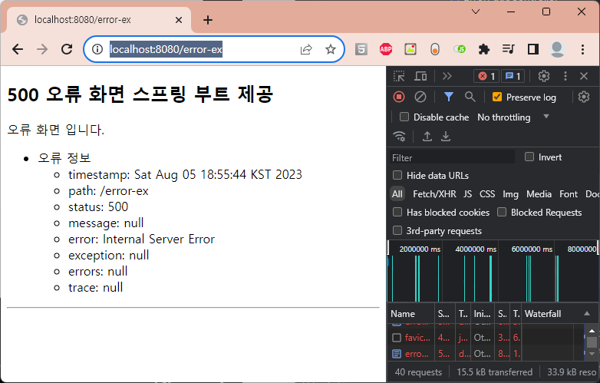Open the media control playlist icon
The width and height of the screenshot is (600, 383).
click(508, 49)
